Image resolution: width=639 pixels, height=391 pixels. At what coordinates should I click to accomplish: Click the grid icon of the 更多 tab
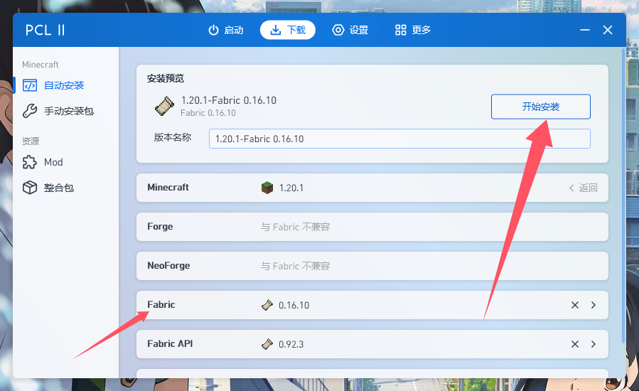tap(401, 30)
